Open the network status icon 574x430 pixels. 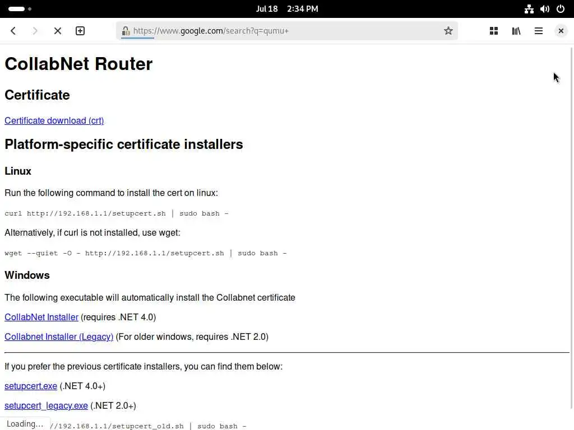(529, 9)
